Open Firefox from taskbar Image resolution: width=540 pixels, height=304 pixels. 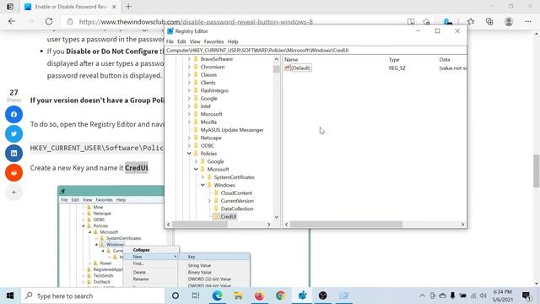tap(259, 296)
